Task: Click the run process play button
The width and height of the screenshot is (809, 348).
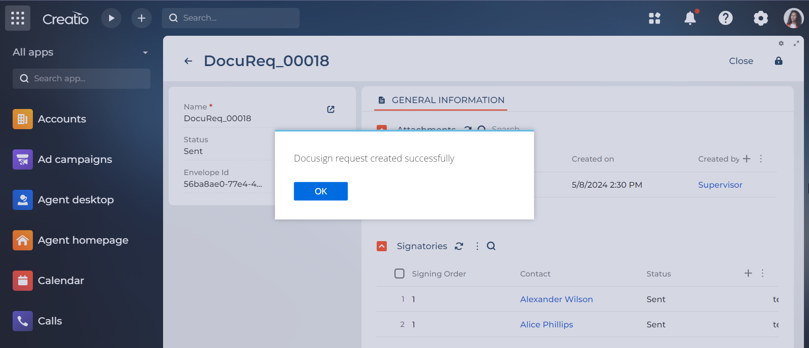Action: point(111,18)
